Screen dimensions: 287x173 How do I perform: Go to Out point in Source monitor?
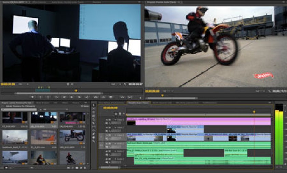click(x=86, y=97)
